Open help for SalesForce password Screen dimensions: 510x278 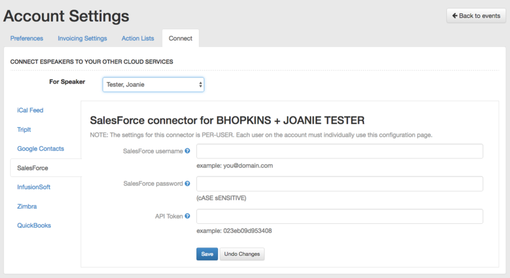(x=187, y=183)
